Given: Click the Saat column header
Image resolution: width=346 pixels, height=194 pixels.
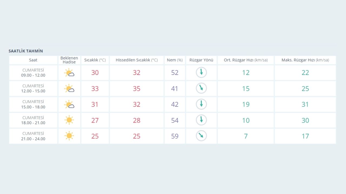Looking at the screenshot, I should coord(33,60).
